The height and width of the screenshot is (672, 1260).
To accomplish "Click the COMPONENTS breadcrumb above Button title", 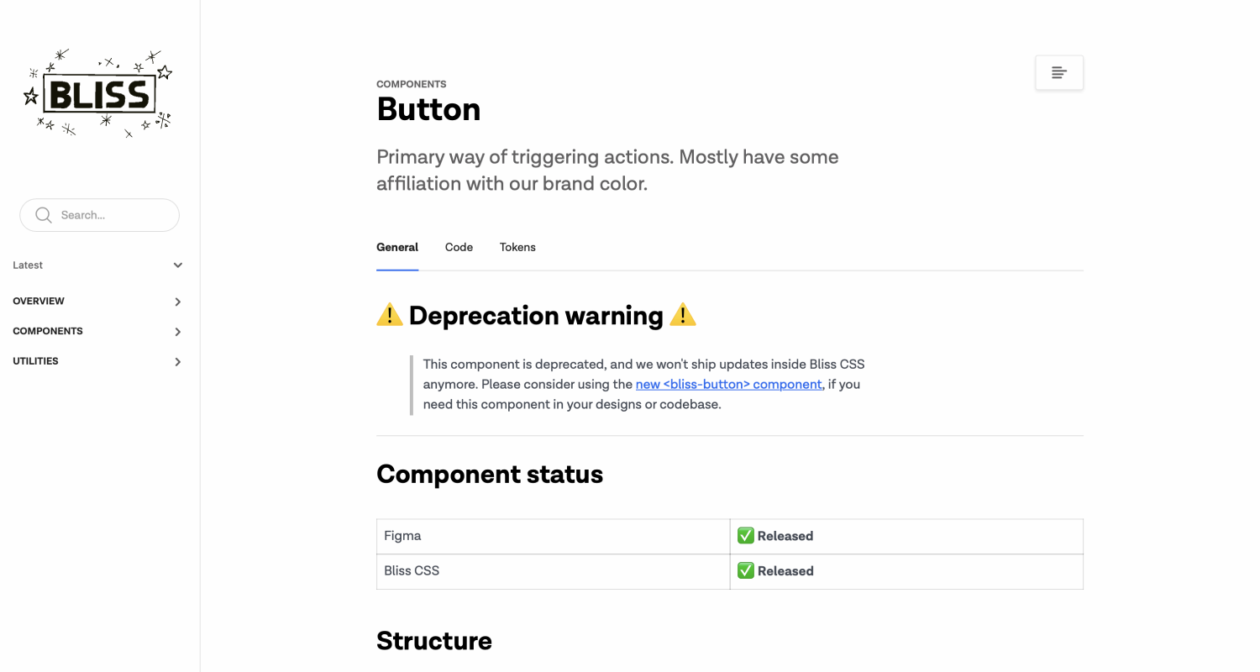I will pyautogui.click(x=412, y=84).
